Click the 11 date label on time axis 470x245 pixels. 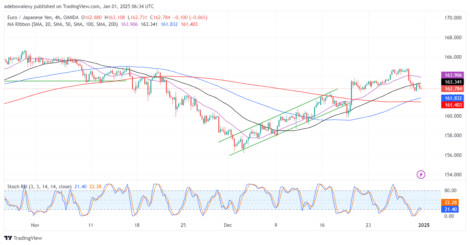click(91, 225)
